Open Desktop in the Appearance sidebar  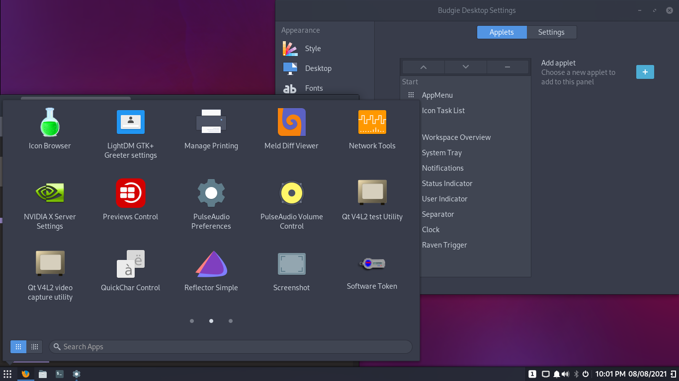pyautogui.click(x=325, y=68)
